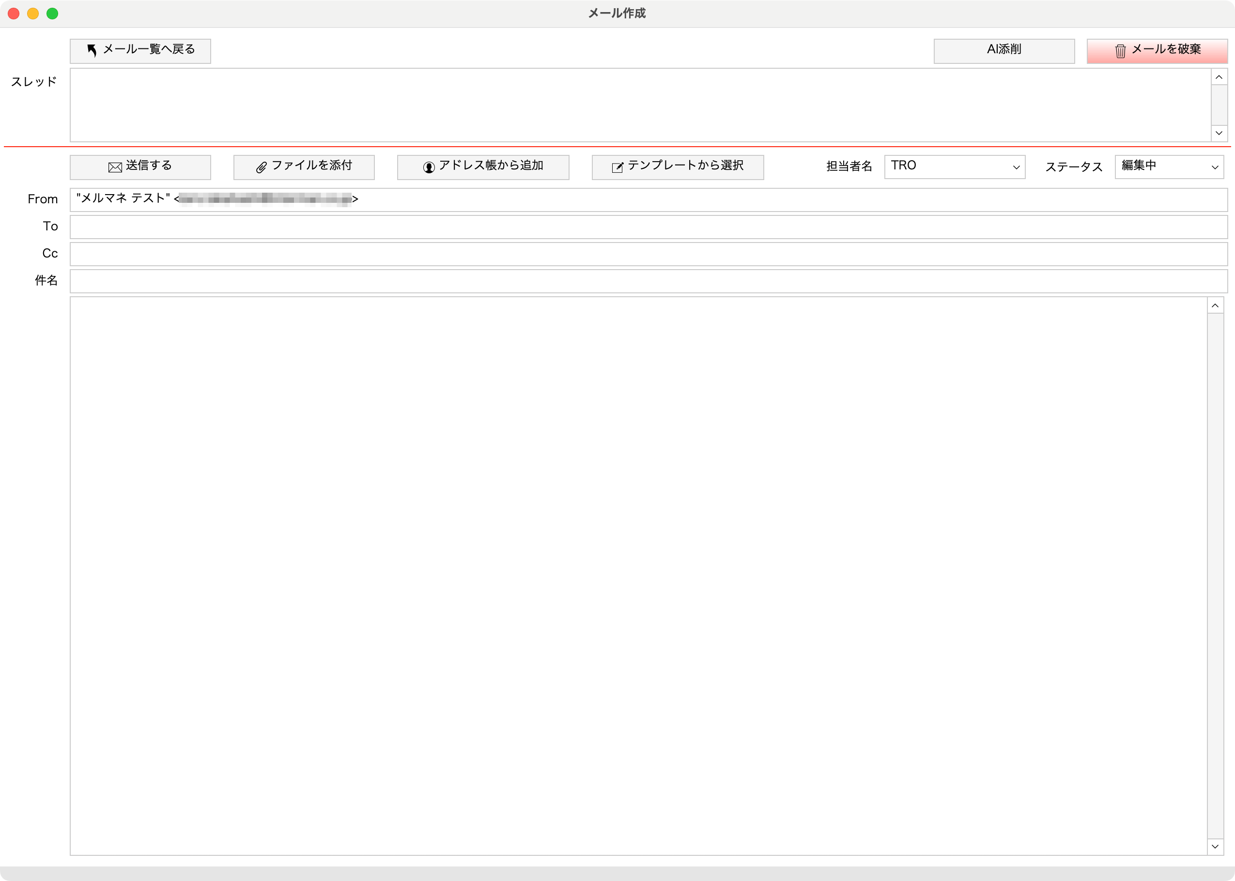1235x881 pixels.
Task: Click into the Cc field
Action: tap(648, 254)
